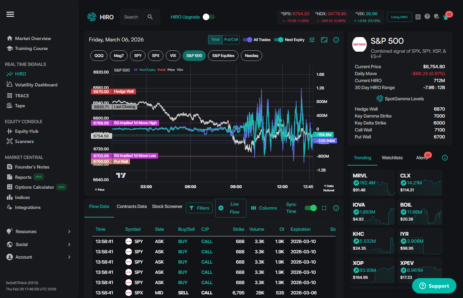Toggle the All Trades switch
This screenshot has height=298, width=463.
pyautogui.click(x=247, y=40)
